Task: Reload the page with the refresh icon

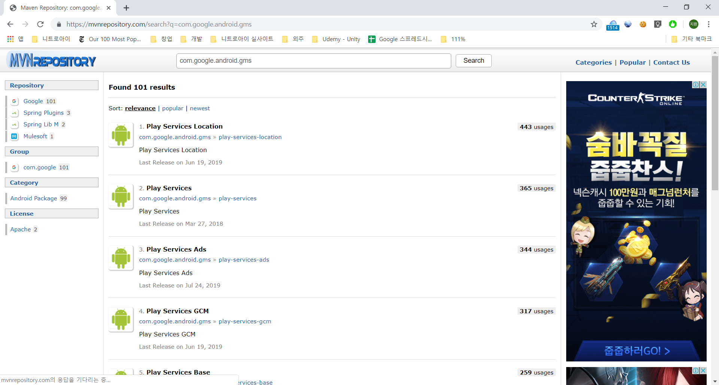Action: pos(40,24)
